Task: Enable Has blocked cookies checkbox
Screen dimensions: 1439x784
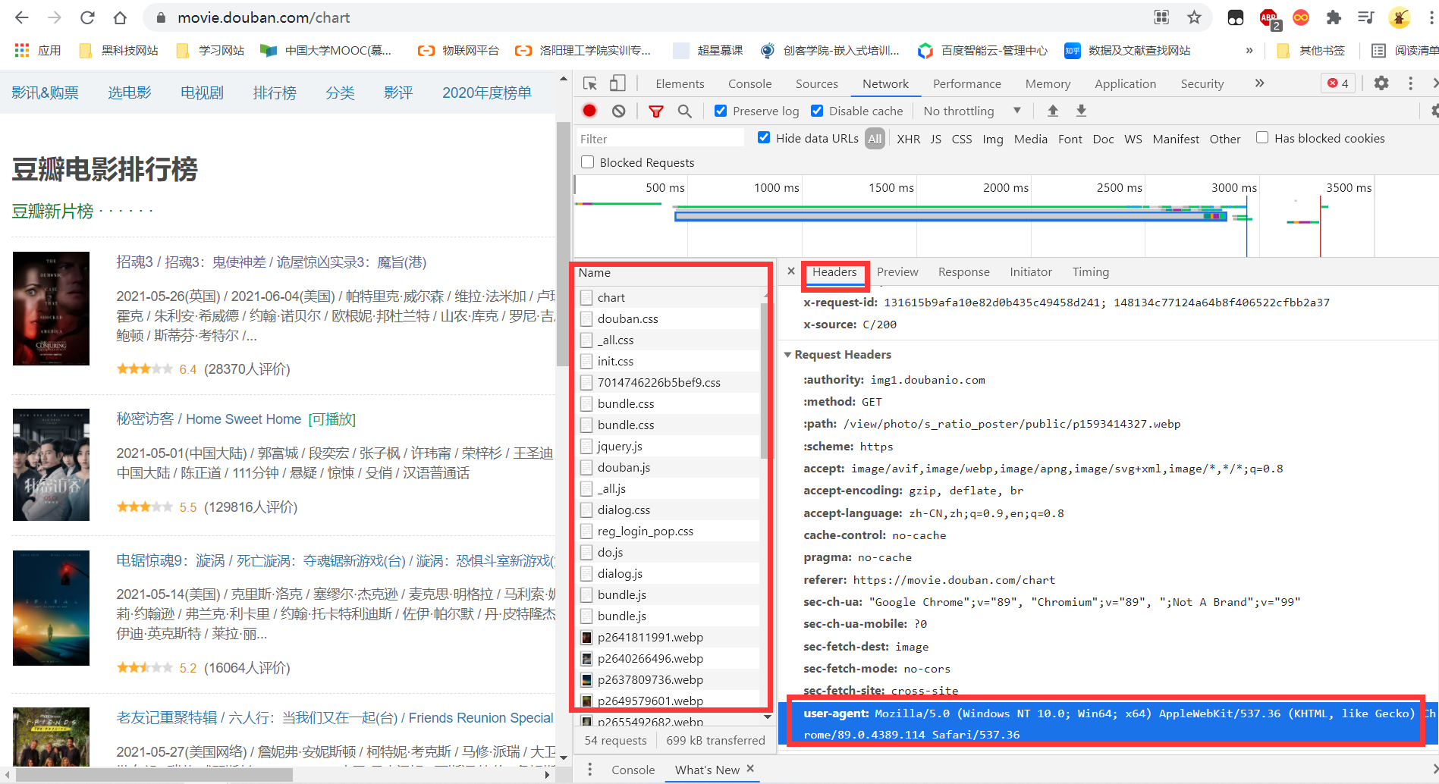Action: [x=1262, y=137]
